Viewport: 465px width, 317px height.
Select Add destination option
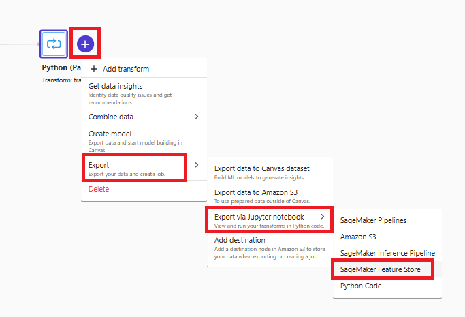270,248
